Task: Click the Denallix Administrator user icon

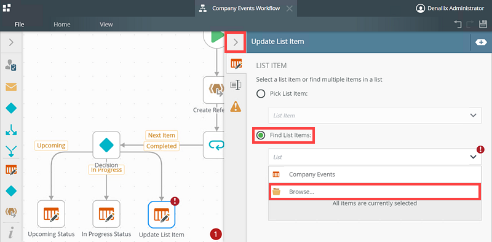Action: (x=420, y=9)
